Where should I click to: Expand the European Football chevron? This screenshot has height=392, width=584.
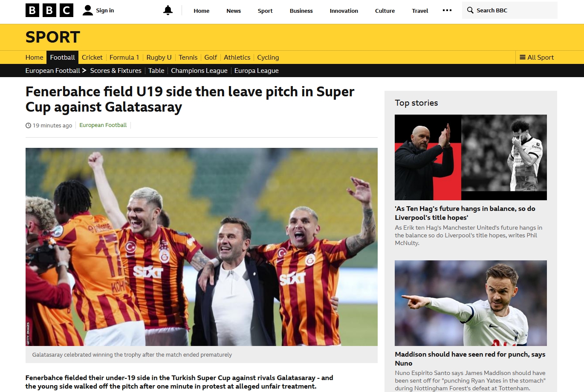(x=84, y=70)
